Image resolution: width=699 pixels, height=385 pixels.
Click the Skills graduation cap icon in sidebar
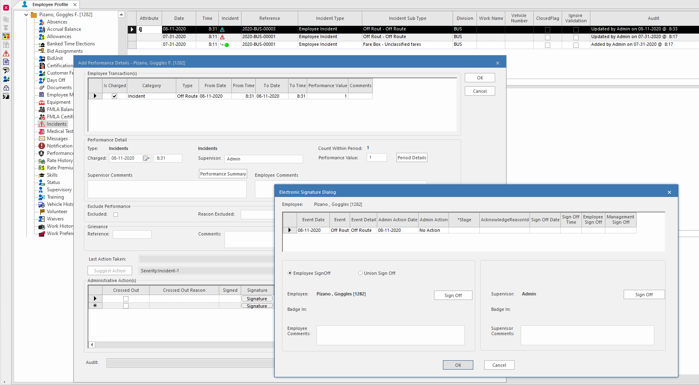click(x=42, y=175)
